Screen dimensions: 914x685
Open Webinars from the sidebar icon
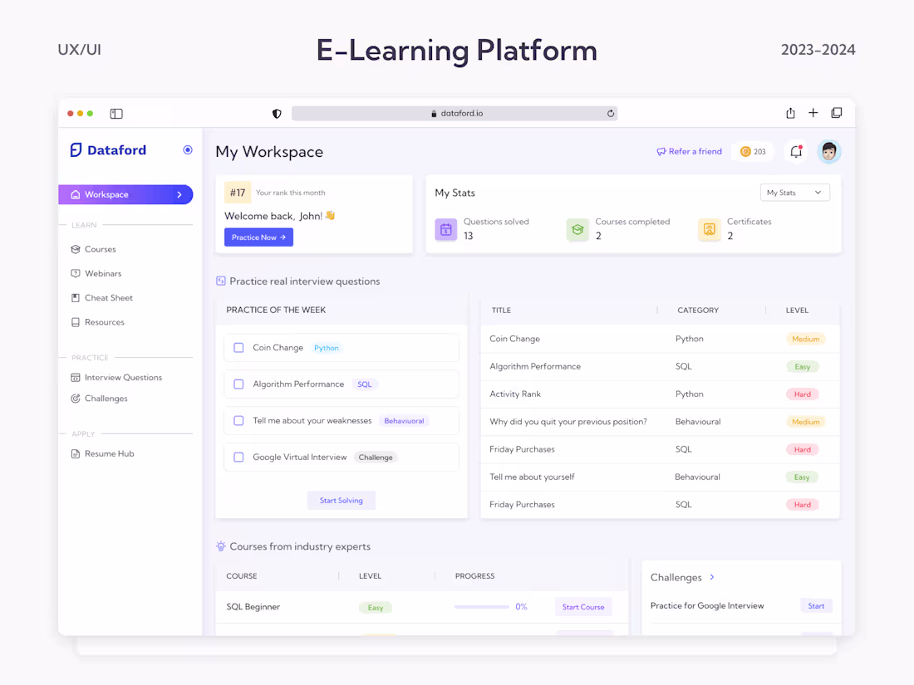[75, 273]
